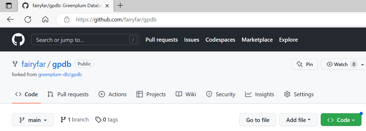The width and height of the screenshot is (366, 131).
Task: Click the site lock icon in the address bar
Action: [67, 19]
